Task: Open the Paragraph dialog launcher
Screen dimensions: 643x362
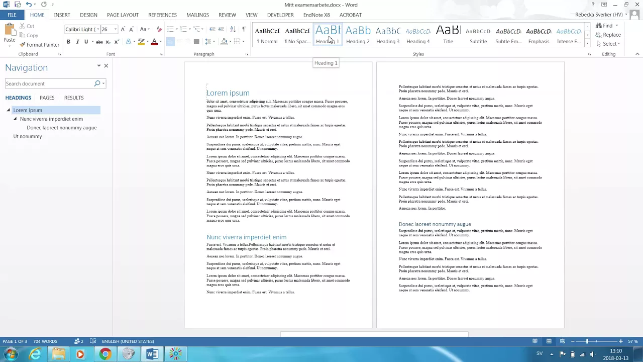Action: point(247,54)
